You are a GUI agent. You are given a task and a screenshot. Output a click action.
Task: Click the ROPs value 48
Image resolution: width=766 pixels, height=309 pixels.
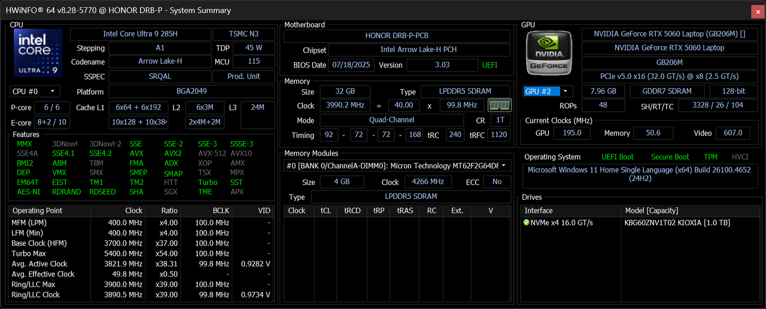[603, 106]
